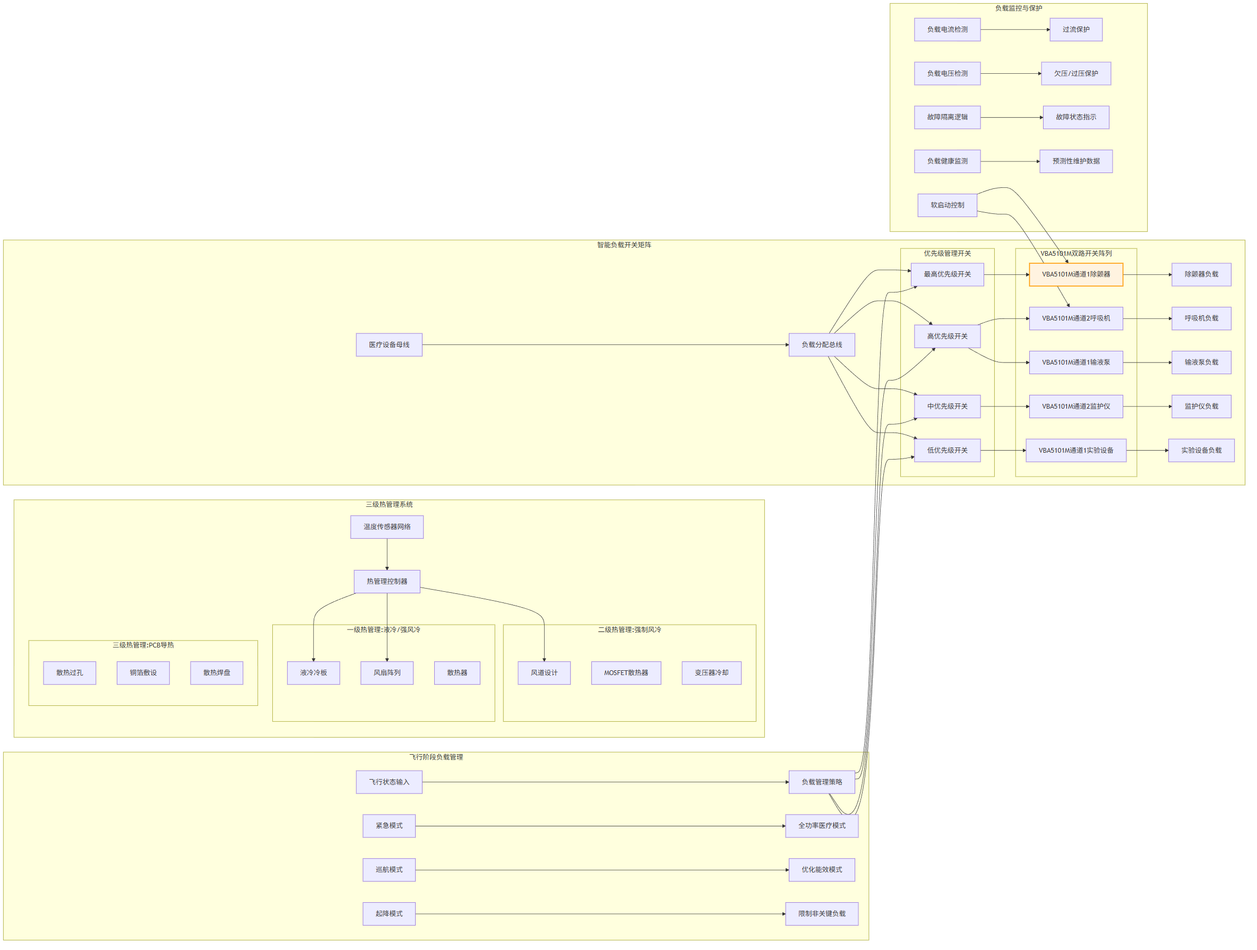
Task: Select the 呼吸机负载 node
Action: coord(1201,319)
